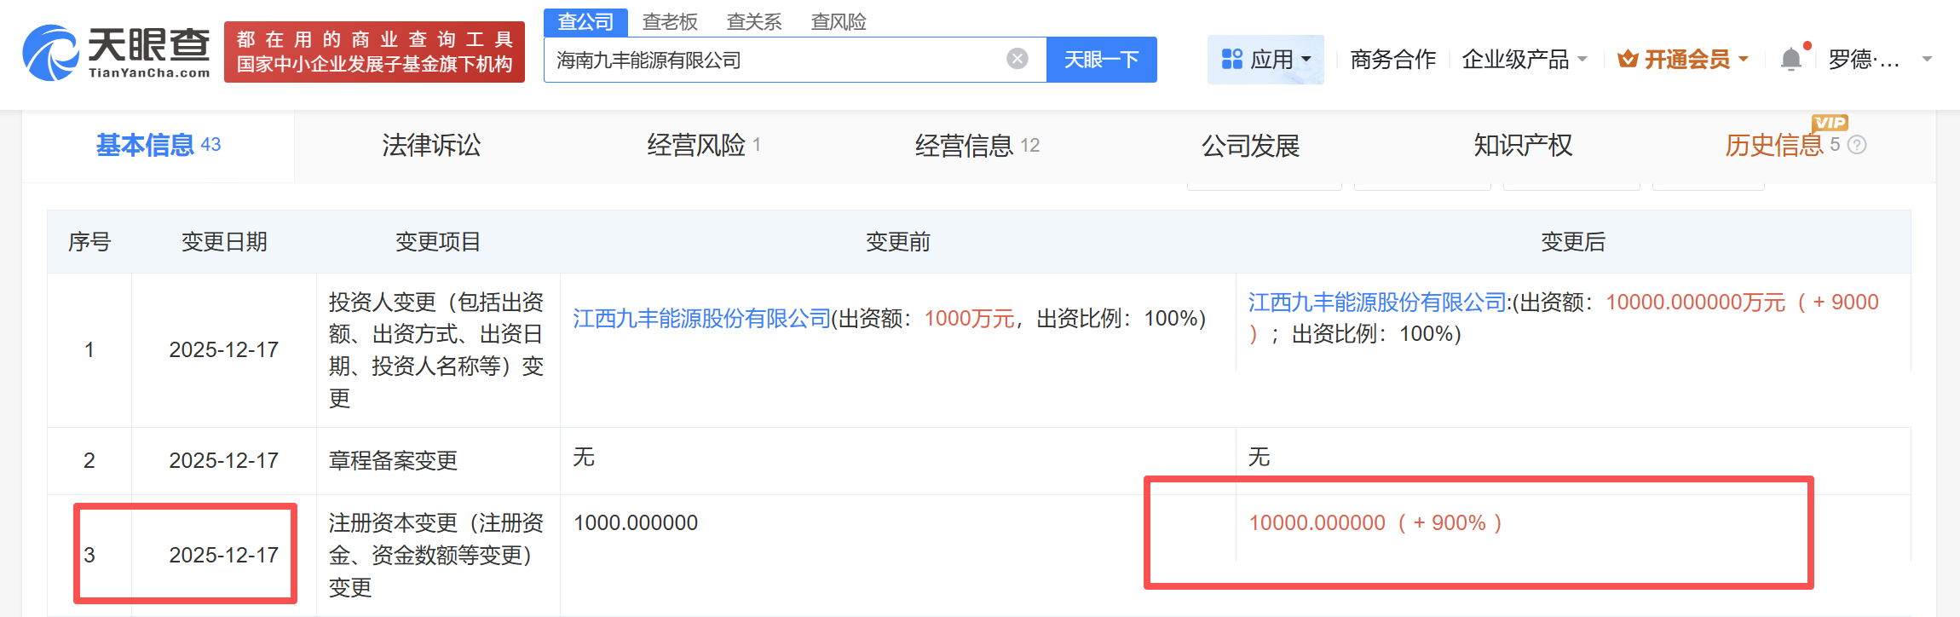1960x617 pixels.
Task: Select the 10000.000000万元 amount in 变更后
Action: [x=1695, y=303]
